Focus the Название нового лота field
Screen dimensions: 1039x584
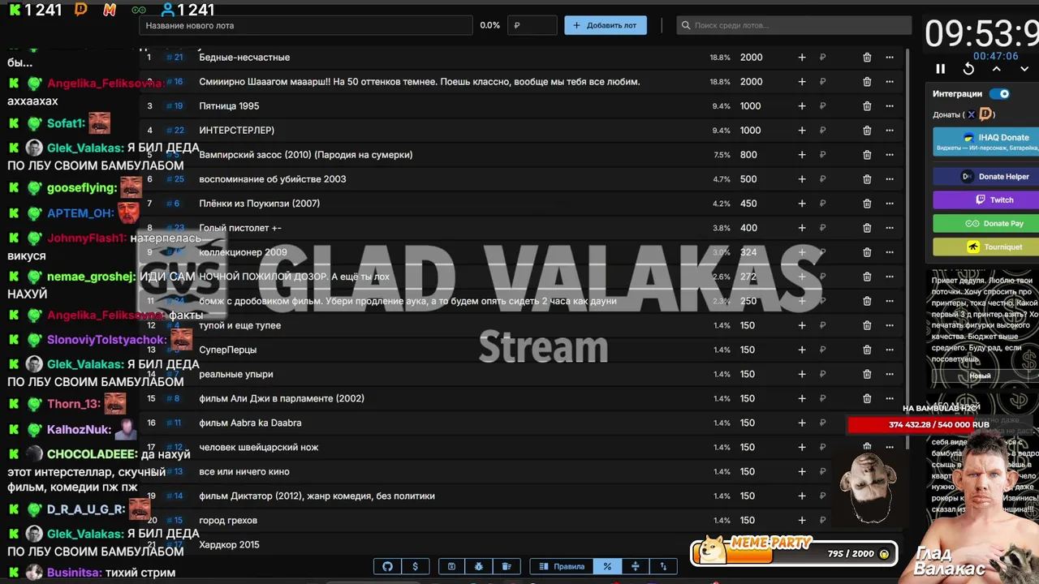click(x=305, y=25)
